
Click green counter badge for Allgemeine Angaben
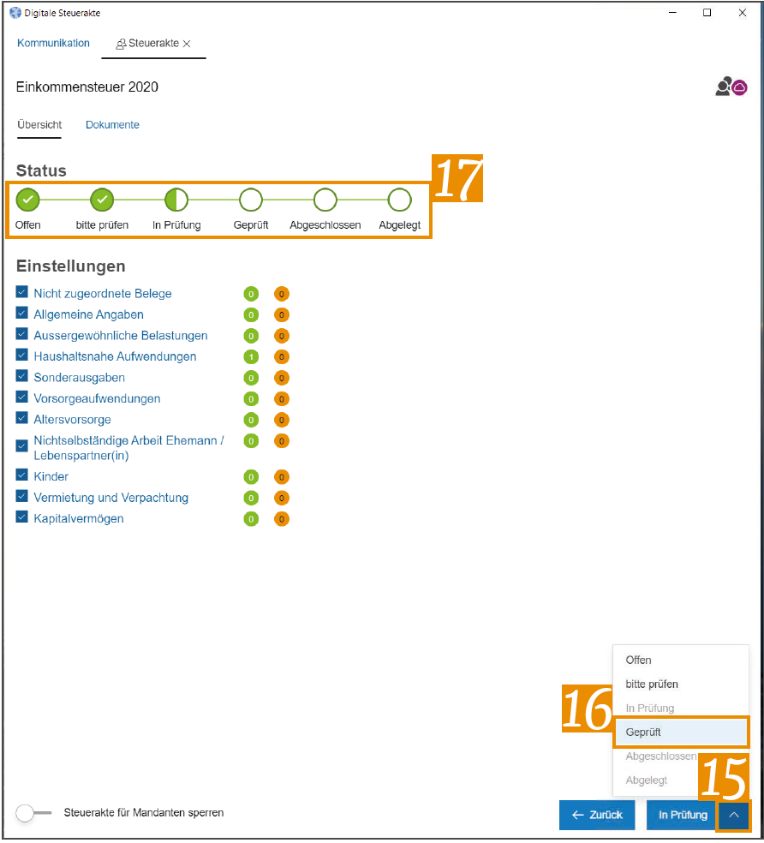(251, 315)
